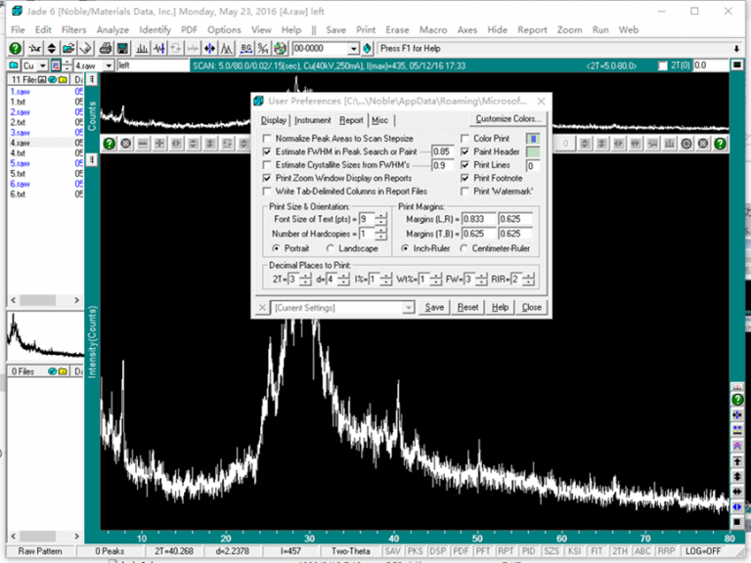Image resolution: width=751 pixels, height=563 pixels.
Task: Enable the Color Print checkbox
Action: 464,139
